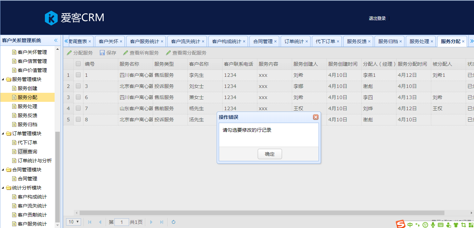Collapse the 服务管理模块 tree node
This screenshot has height=228, width=474.
click(3, 79)
